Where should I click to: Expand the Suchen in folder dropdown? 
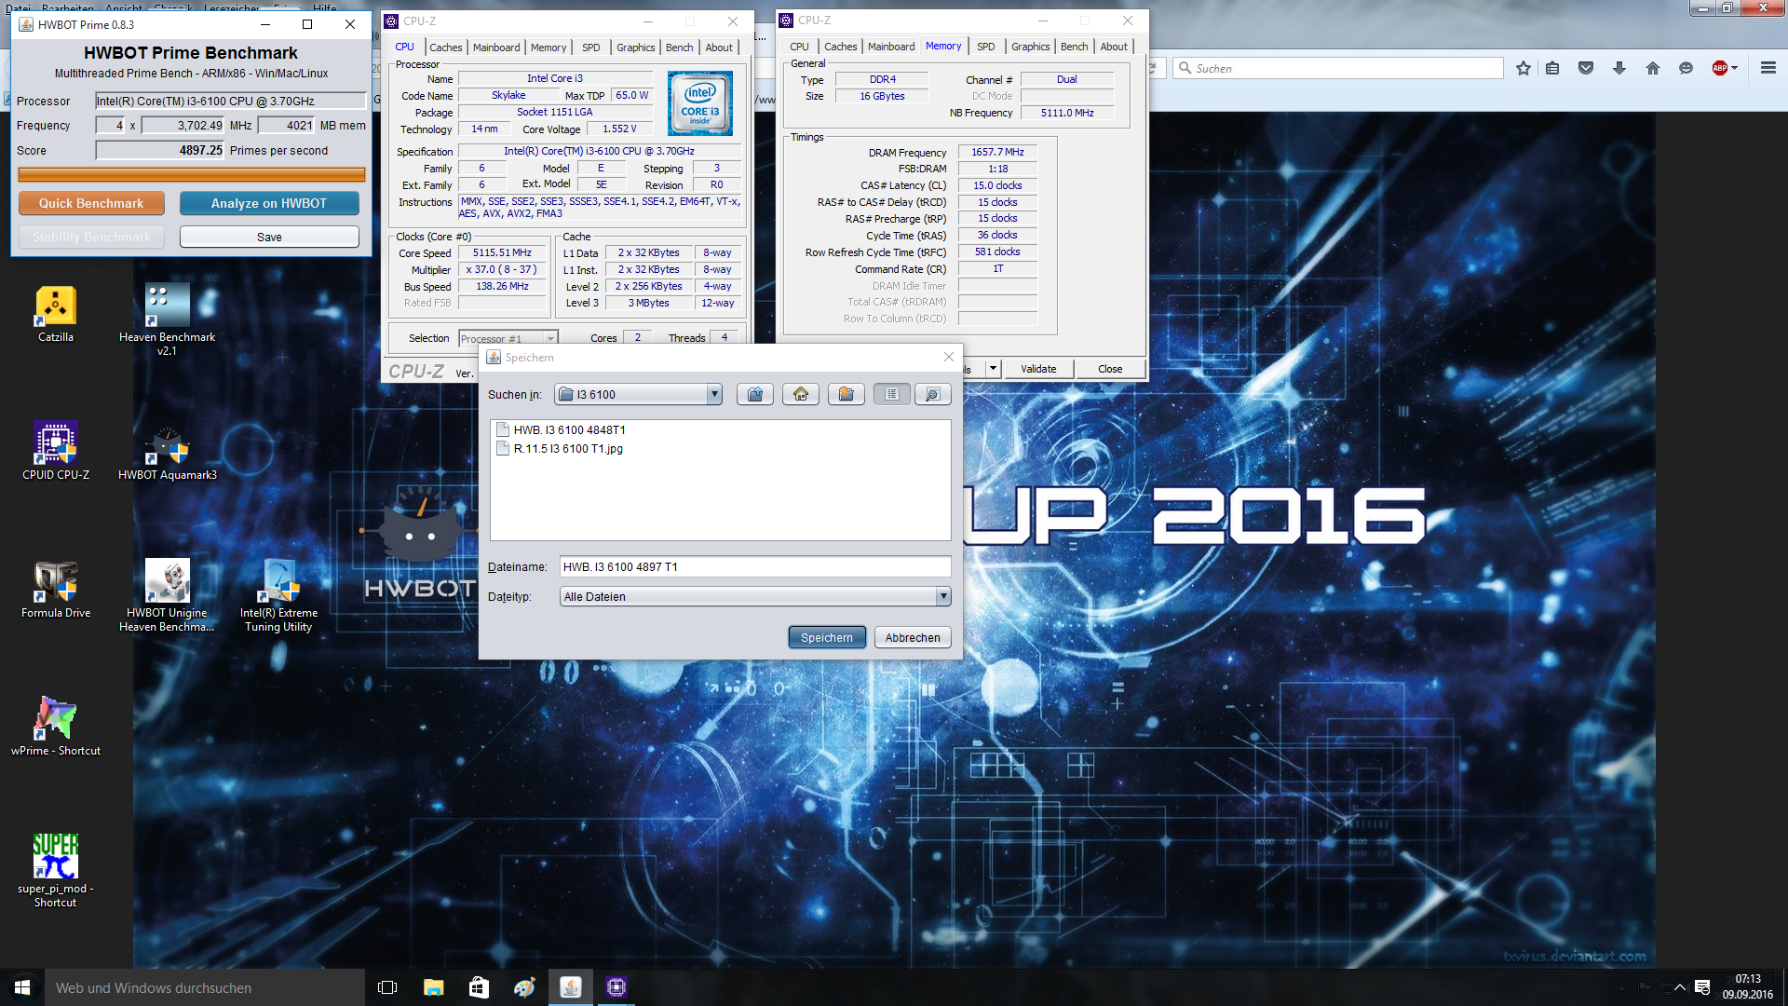tap(714, 394)
